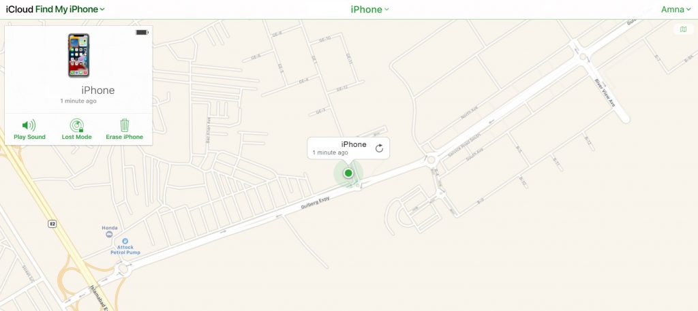Click the Gulberg Expy road label

(316, 203)
